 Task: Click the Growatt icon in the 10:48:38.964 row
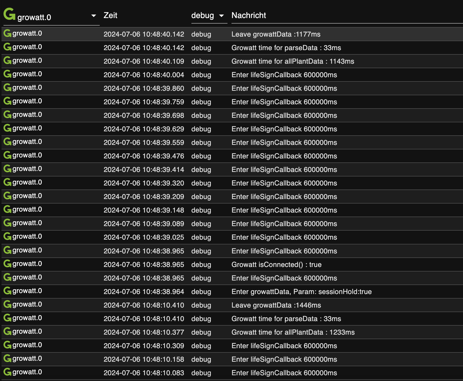point(8,291)
